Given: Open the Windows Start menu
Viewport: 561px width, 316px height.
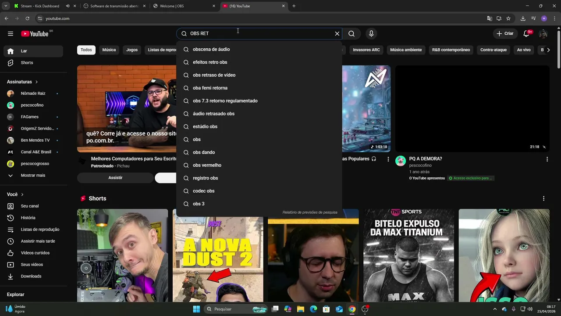Looking at the screenshot, I should tap(196, 309).
